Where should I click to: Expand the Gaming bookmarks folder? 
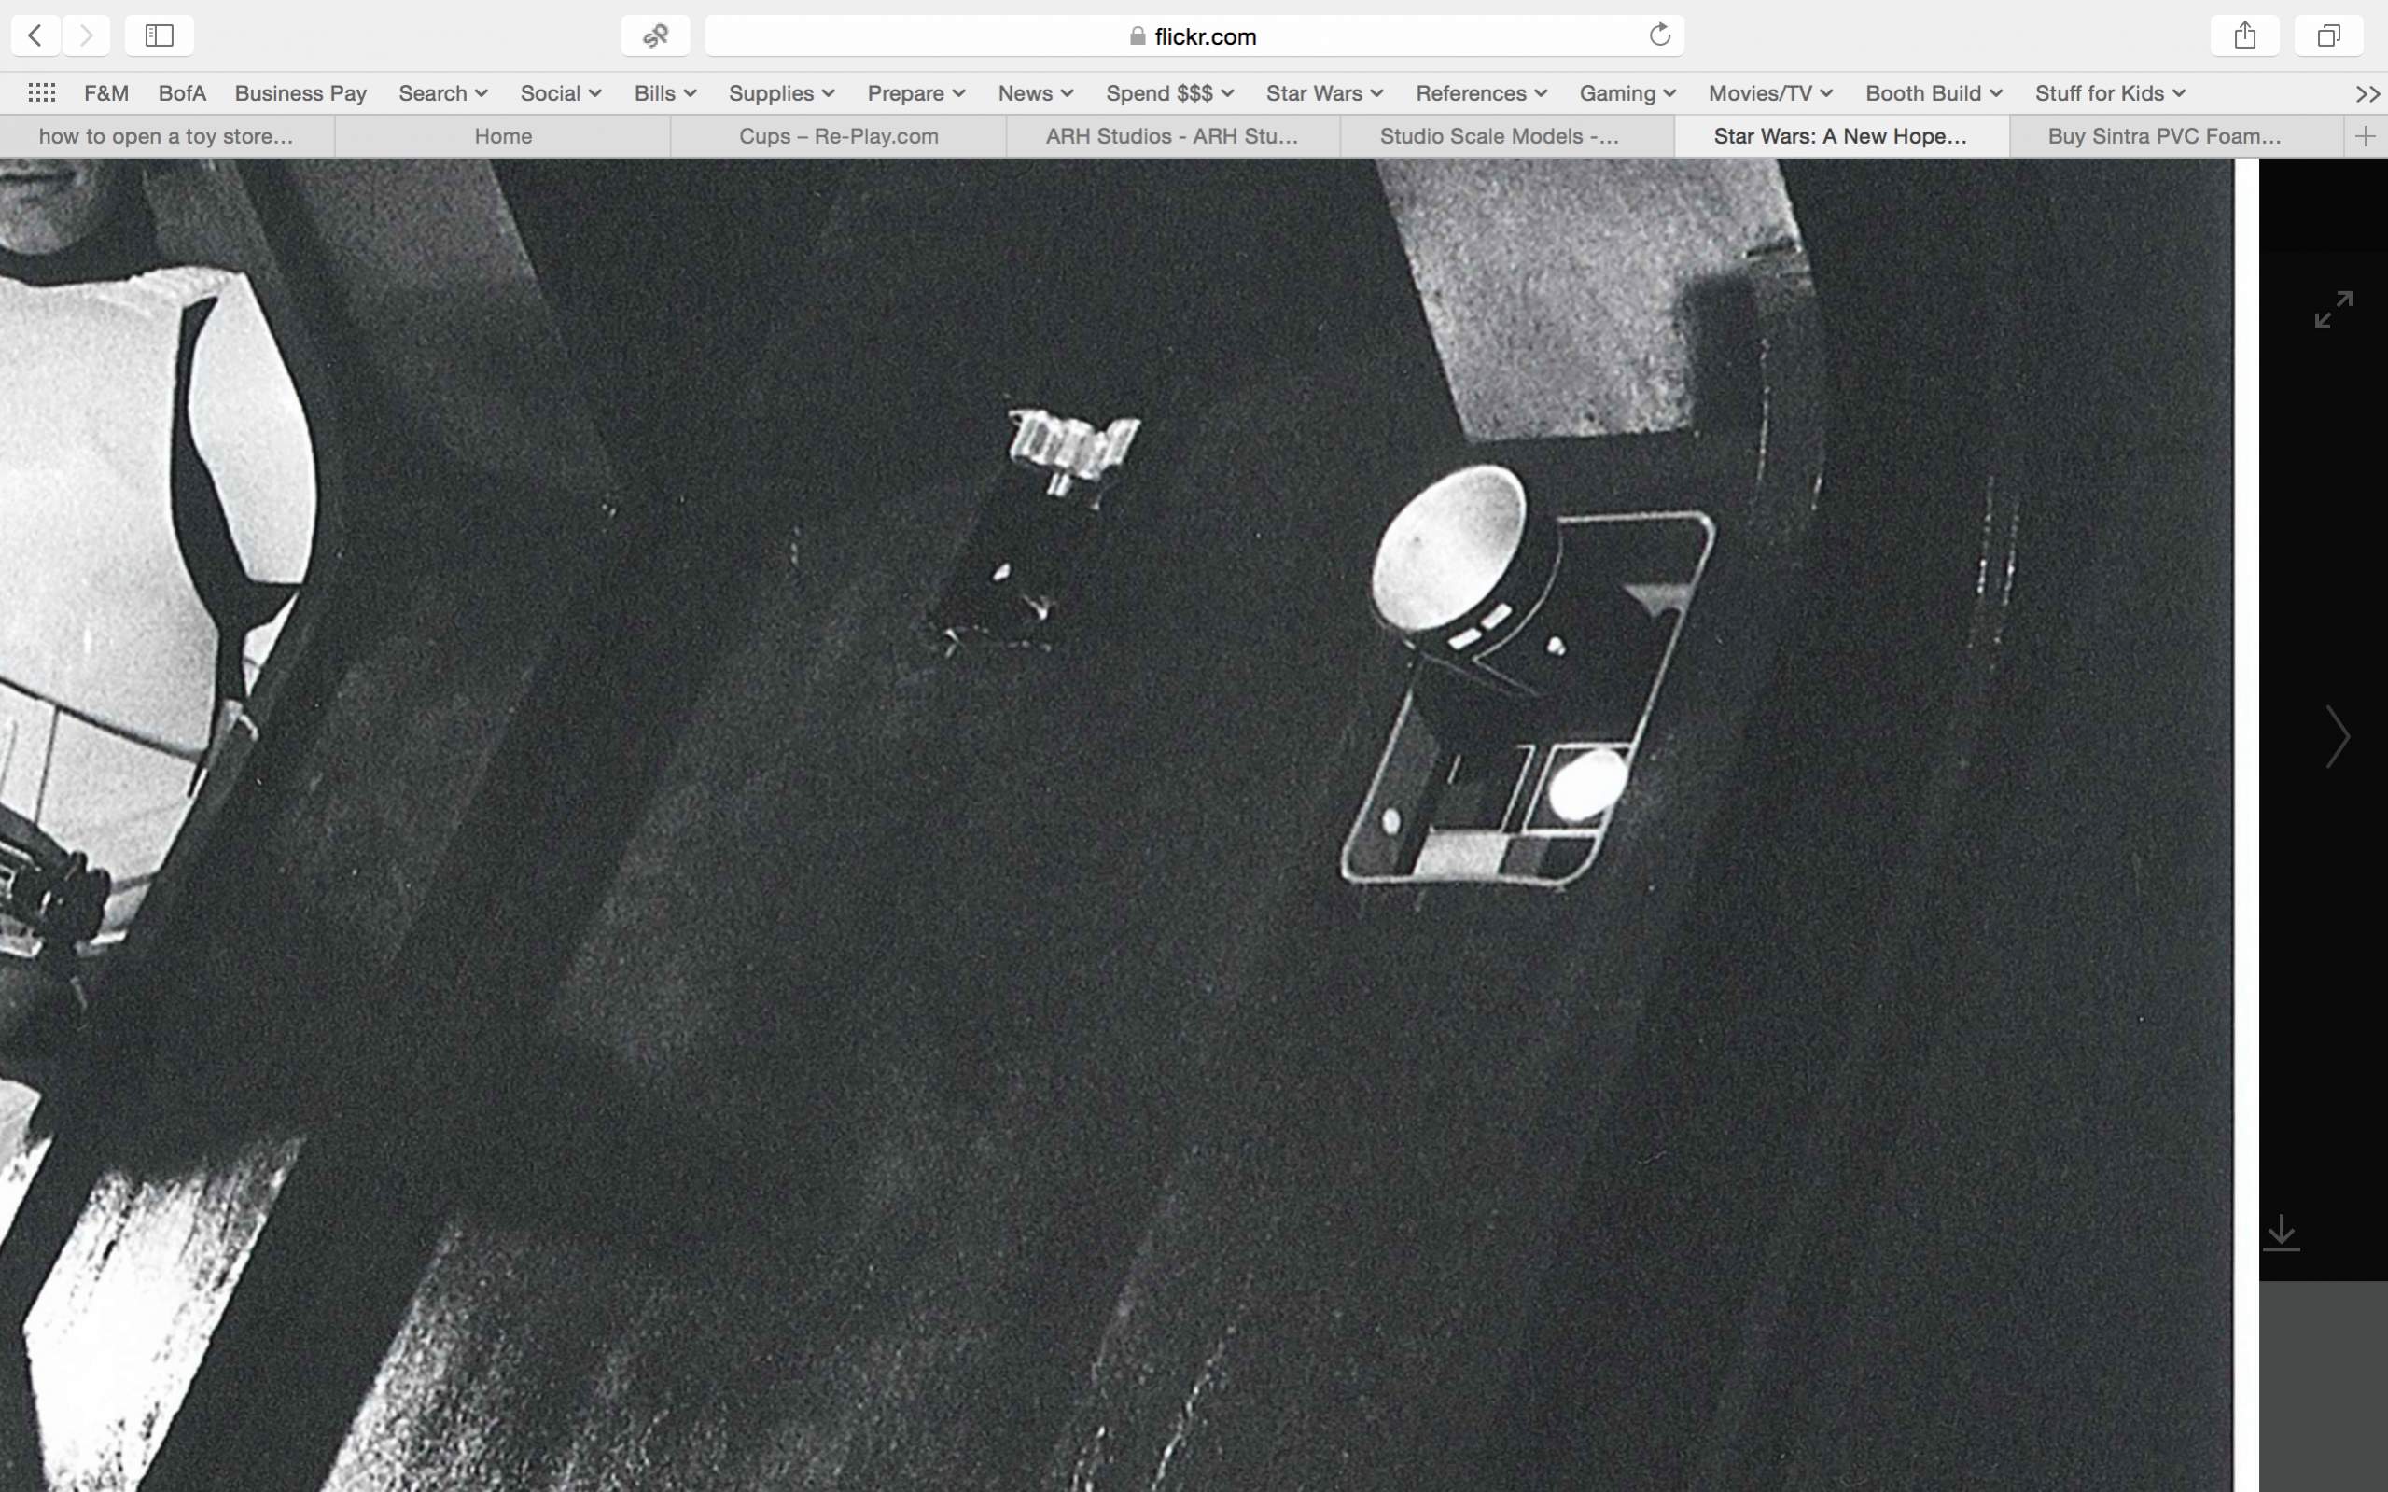click(1627, 92)
